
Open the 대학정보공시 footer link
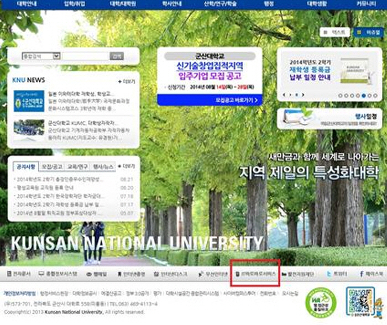coord(85,293)
